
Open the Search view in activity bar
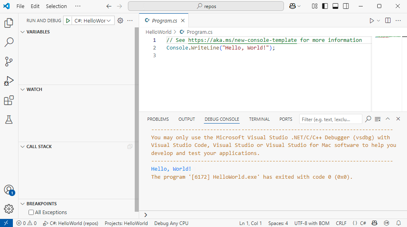[x=9, y=42]
